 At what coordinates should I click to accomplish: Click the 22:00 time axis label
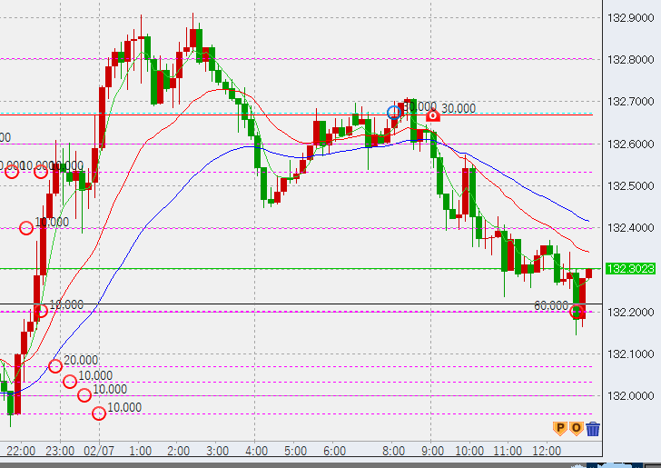tap(20, 451)
